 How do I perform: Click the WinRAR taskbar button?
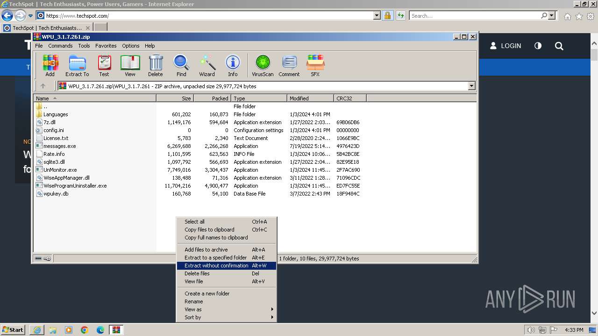coord(116,330)
